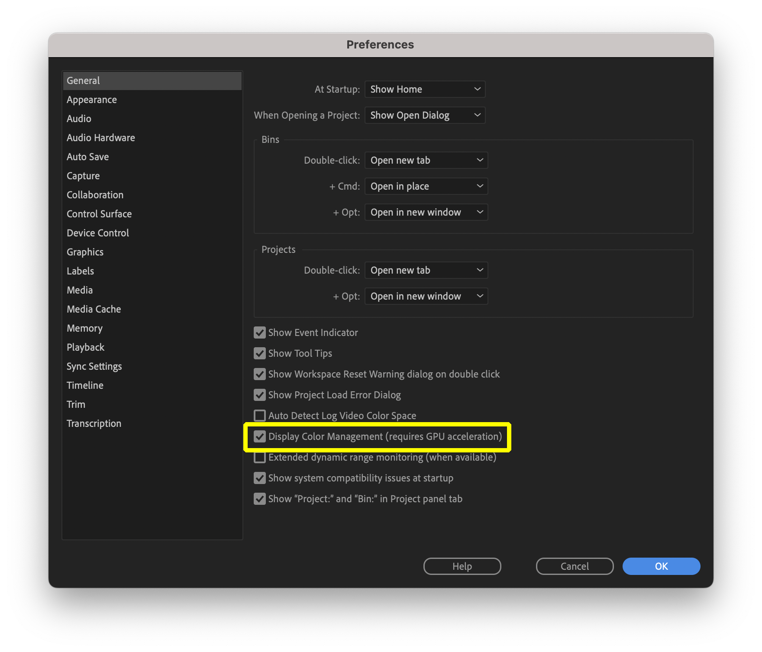
Task: Open the Audio preferences category
Action: (152, 119)
